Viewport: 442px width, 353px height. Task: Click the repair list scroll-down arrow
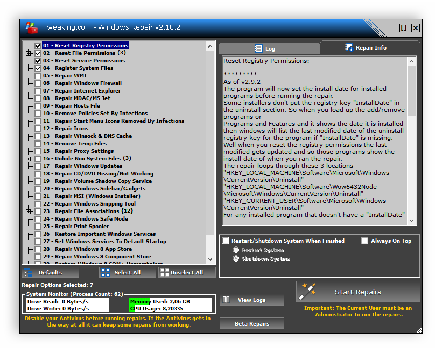210,259
